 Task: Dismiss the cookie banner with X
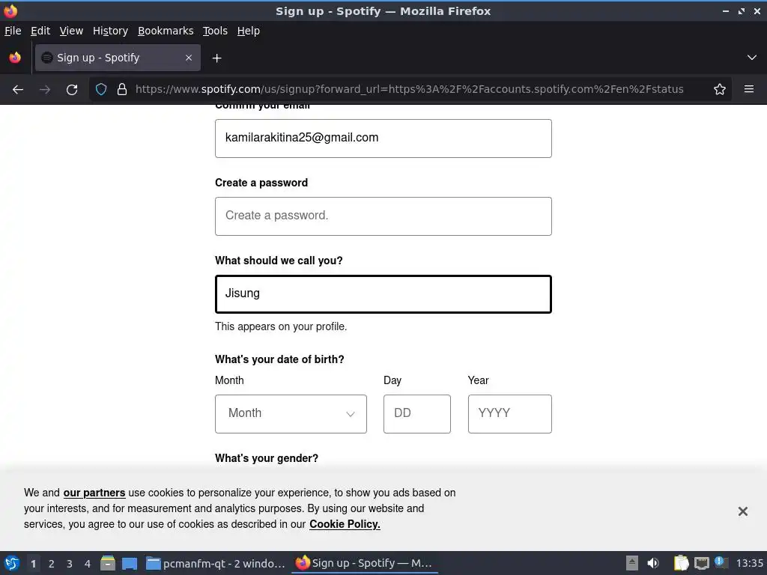(742, 511)
